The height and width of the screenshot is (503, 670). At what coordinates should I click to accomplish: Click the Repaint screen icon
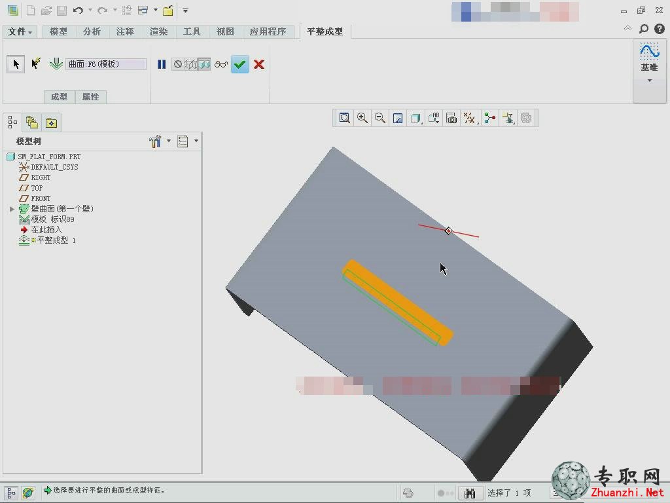[x=398, y=118]
